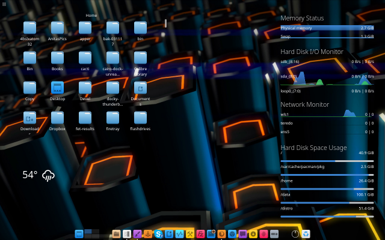Launch Skype from the dock

159,233
